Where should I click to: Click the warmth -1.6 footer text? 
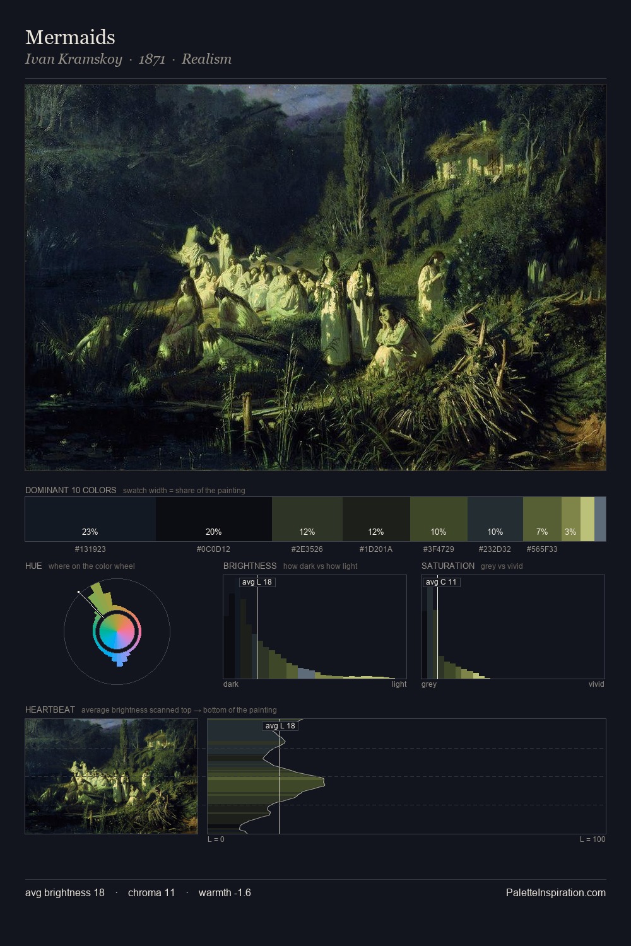click(225, 892)
